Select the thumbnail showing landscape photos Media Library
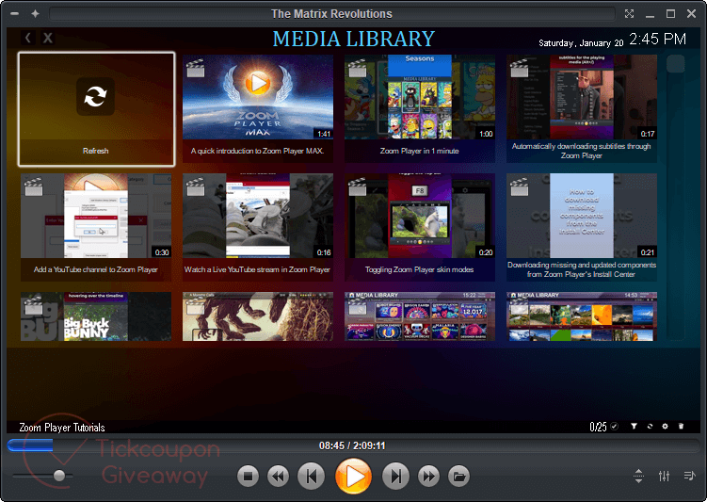The height and width of the screenshot is (502, 707). [x=581, y=316]
